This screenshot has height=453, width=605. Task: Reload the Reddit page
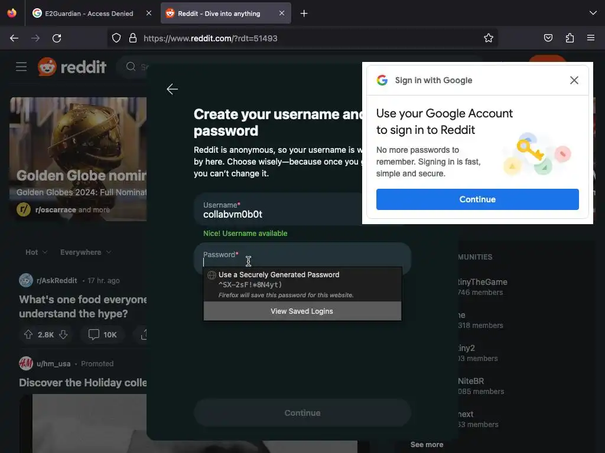point(57,38)
